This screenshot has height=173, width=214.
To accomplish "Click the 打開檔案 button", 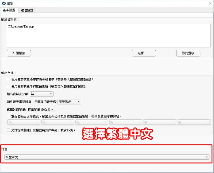I will pos(19,53).
